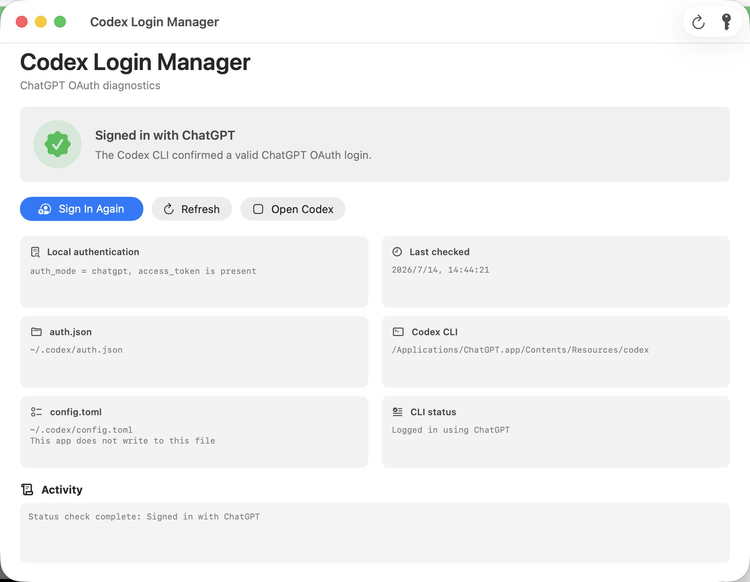The height and width of the screenshot is (582, 750).
Task: Click the 'ChatGPT OAuth diagnostics' subtitle
Action: [x=90, y=85]
